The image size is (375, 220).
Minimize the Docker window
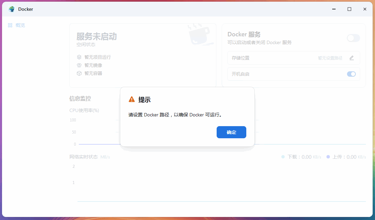[x=334, y=9]
